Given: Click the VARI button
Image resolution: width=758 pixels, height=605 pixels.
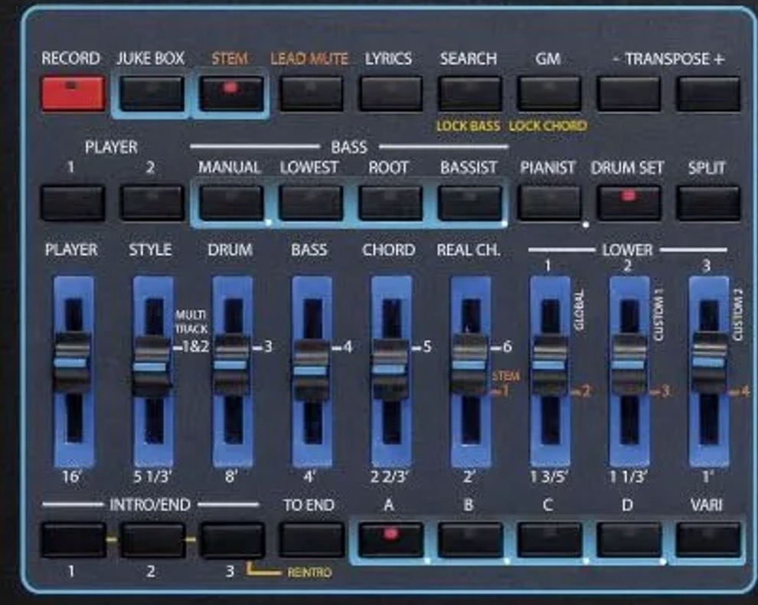Looking at the screenshot, I should tap(708, 539).
